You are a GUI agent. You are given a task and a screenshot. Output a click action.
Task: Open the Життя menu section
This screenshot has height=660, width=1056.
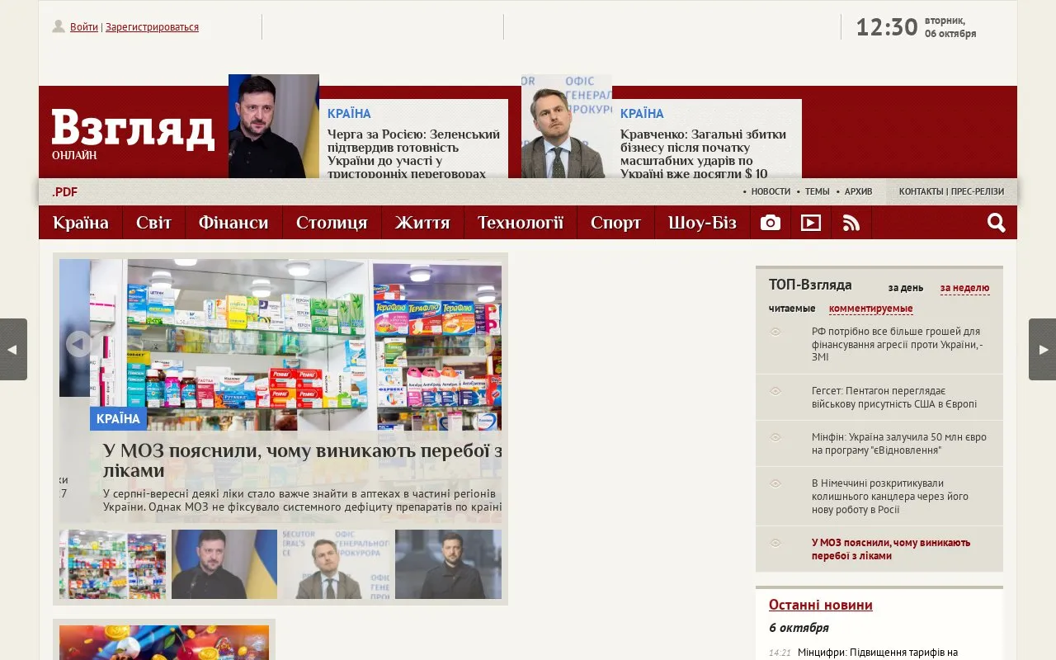click(x=422, y=223)
